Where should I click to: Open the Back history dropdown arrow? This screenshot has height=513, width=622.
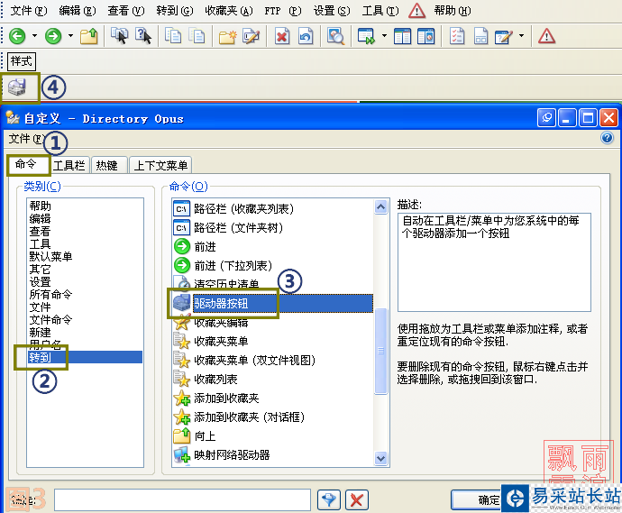point(35,36)
